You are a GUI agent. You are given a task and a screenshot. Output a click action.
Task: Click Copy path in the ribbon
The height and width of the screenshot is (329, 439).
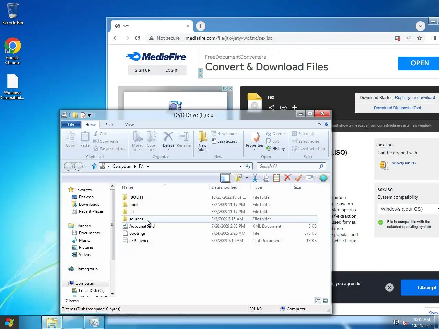click(x=106, y=141)
